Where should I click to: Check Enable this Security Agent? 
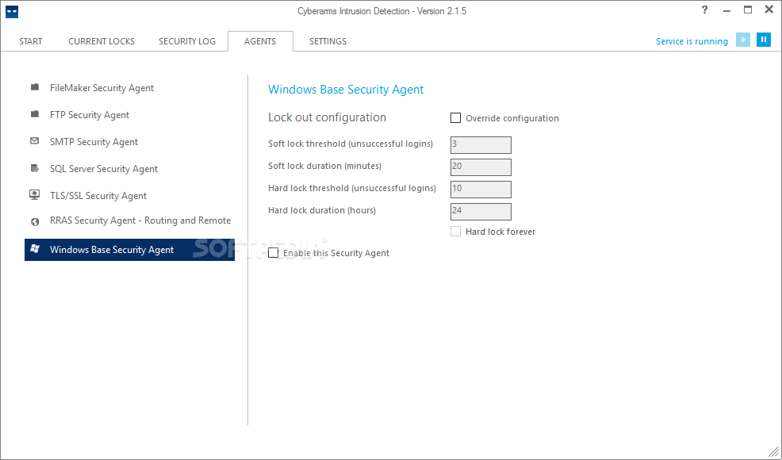[x=274, y=252]
